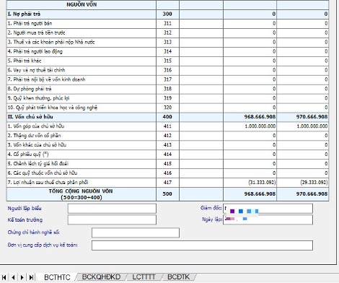The height and width of the screenshot is (283, 339).
Task: Focus the Chứng chỉ hành nghề số field
Action: tap(136, 232)
